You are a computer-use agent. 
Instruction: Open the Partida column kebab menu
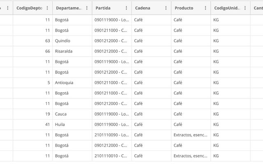pos(126,8)
